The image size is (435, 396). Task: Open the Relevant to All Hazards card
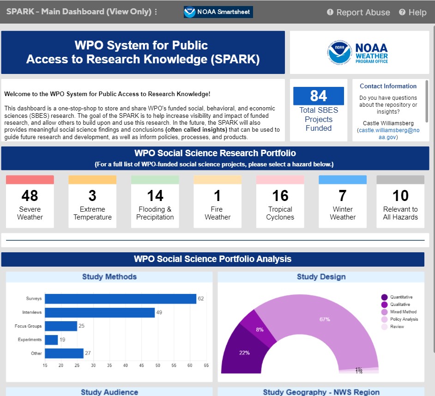click(x=400, y=201)
